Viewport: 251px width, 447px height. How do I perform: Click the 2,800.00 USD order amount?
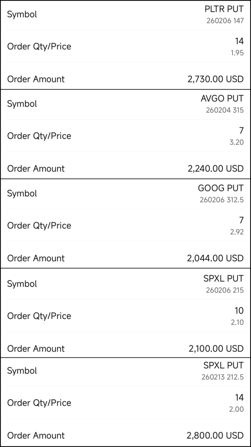(x=215, y=436)
